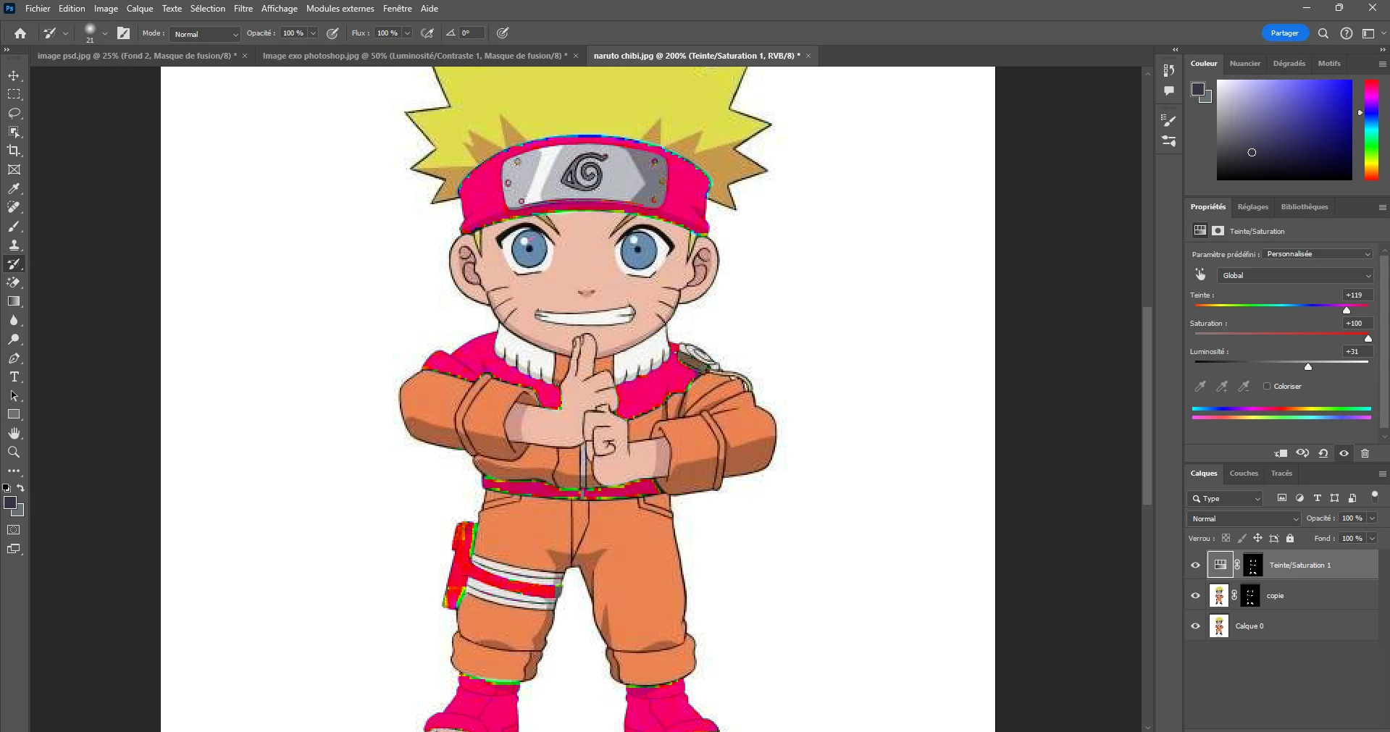
Task: Click the Partager button
Action: (1284, 33)
